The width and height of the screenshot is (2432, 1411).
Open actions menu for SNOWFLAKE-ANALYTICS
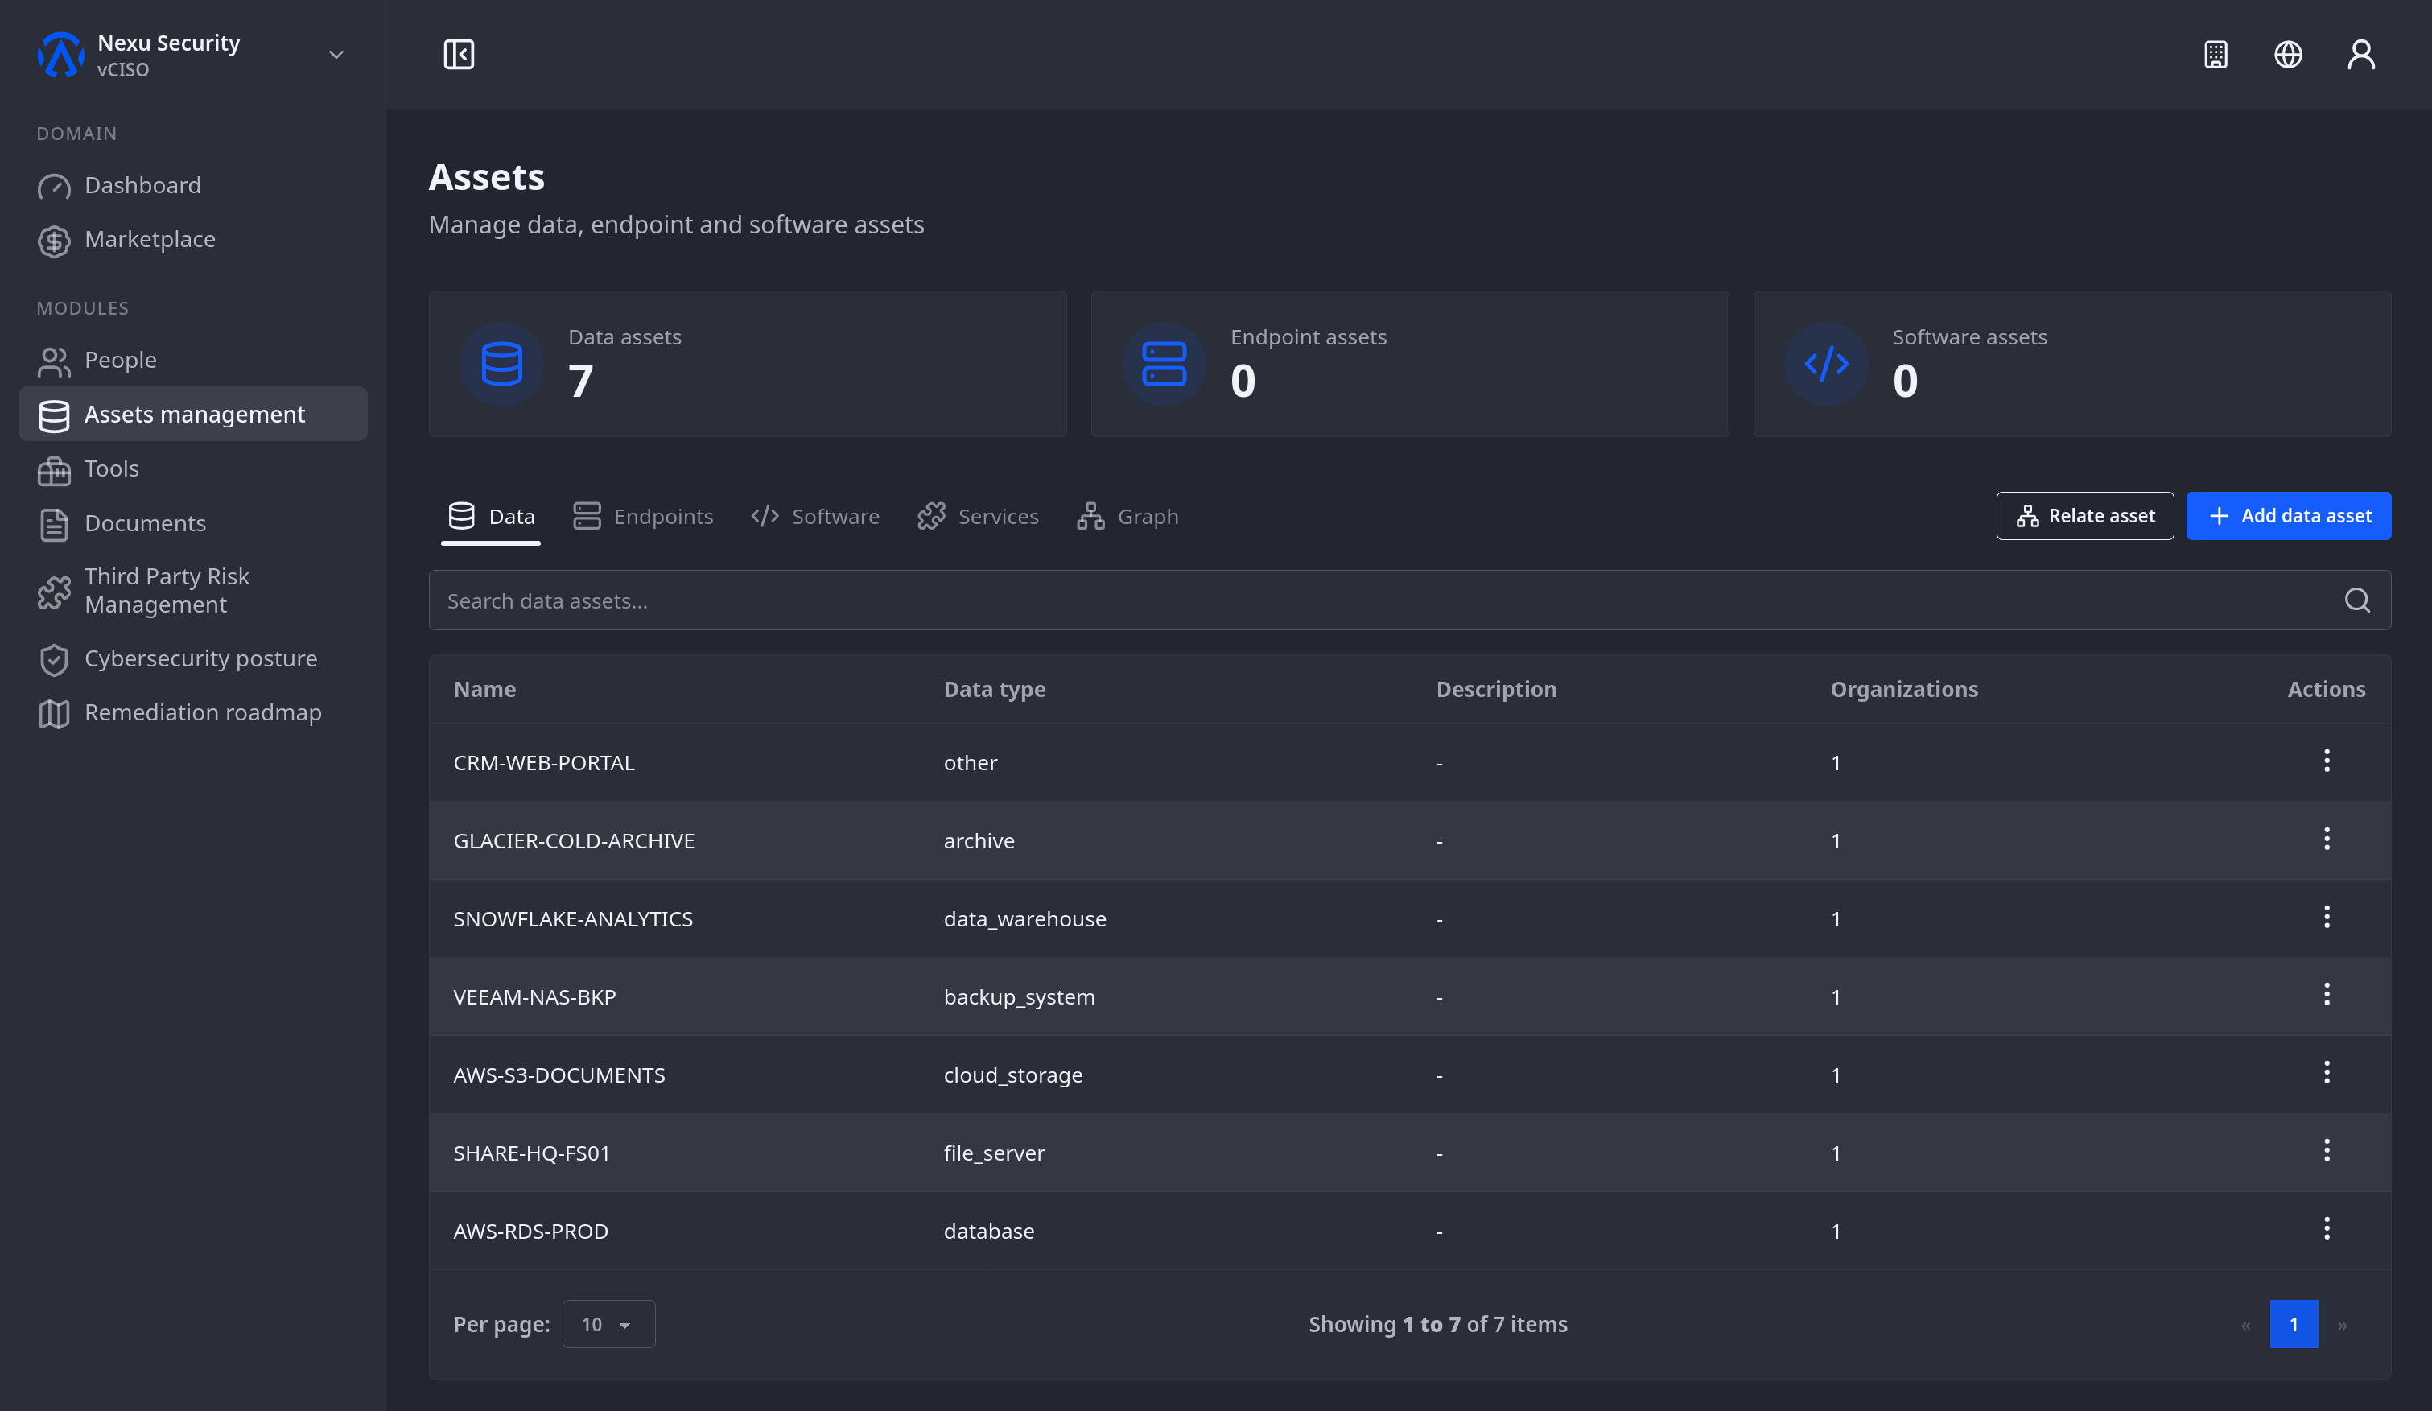[2327, 917]
